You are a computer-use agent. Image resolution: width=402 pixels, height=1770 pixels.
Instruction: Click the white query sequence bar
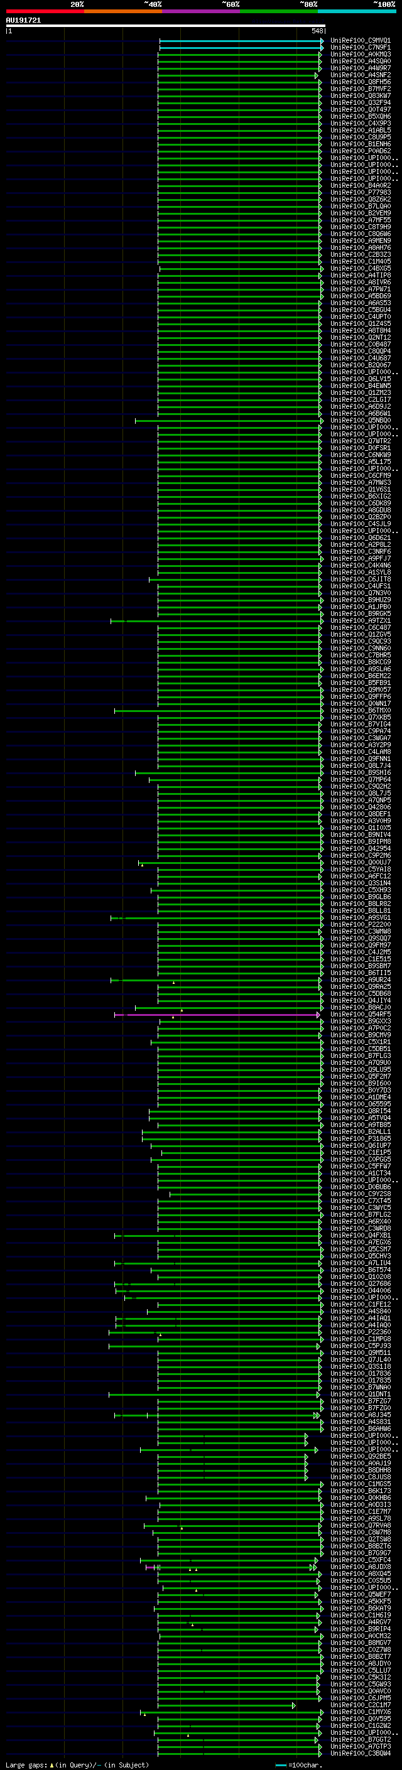point(166,25)
